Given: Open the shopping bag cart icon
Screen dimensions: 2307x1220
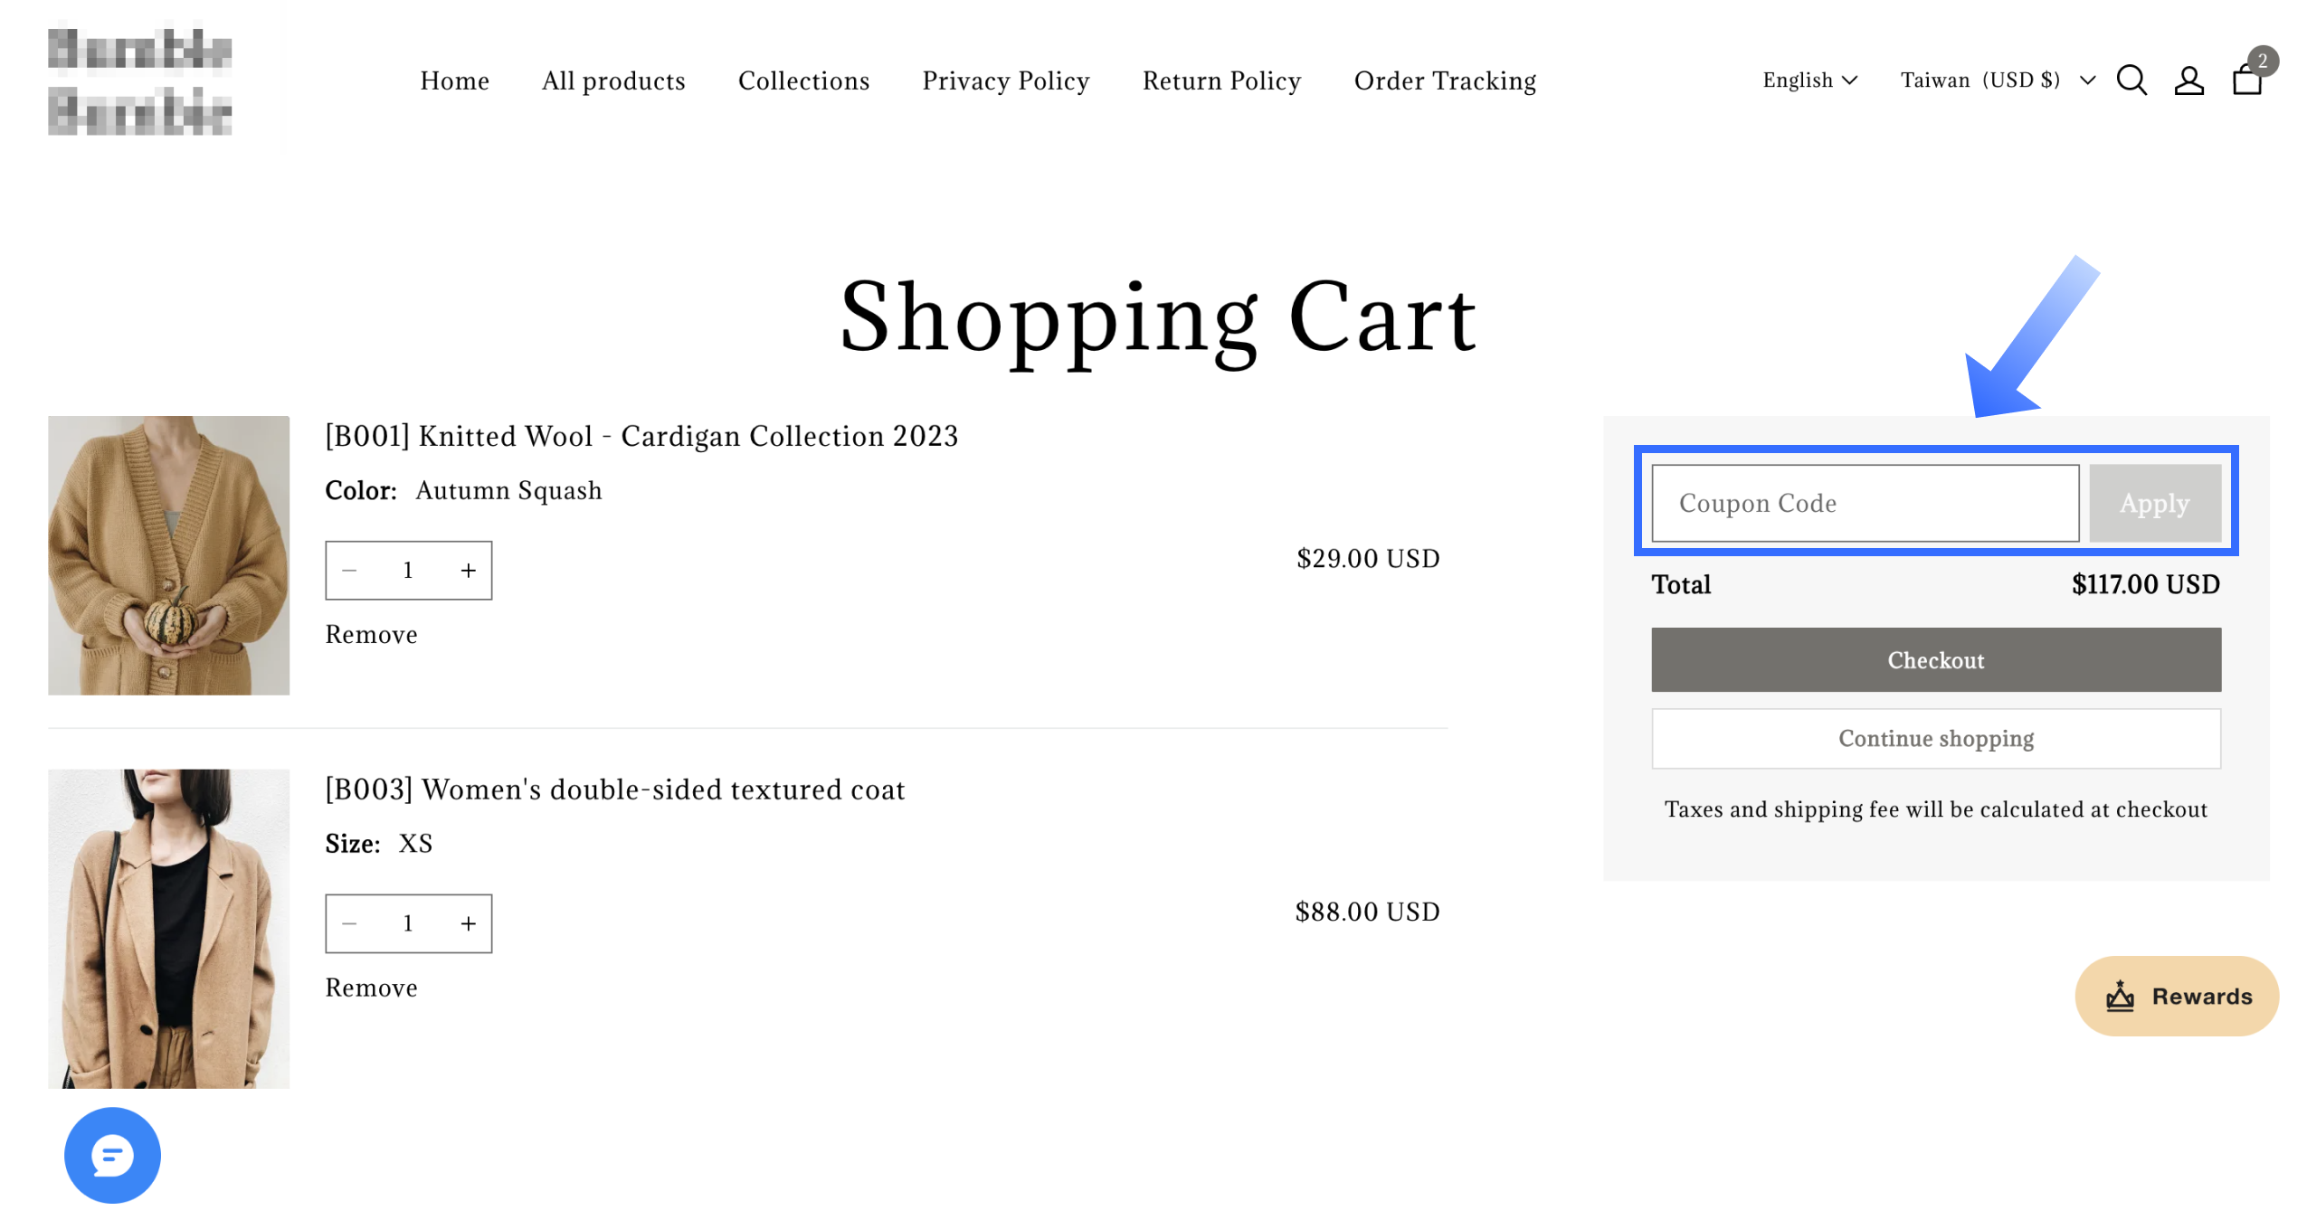Looking at the screenshot, I should [2245, 79].
